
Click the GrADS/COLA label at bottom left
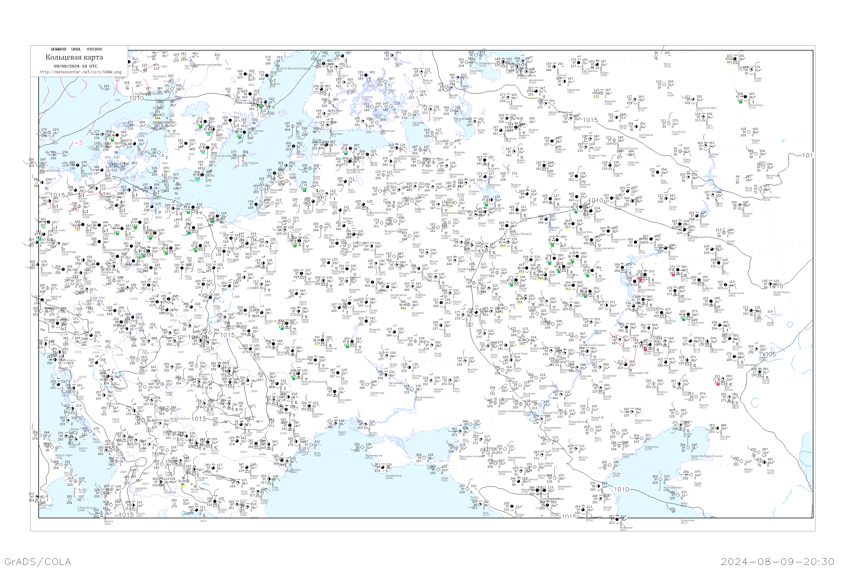point(38,561)
